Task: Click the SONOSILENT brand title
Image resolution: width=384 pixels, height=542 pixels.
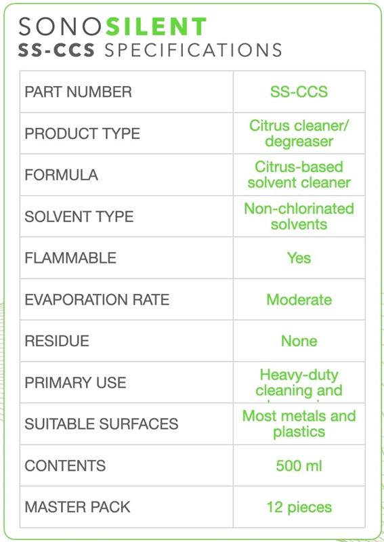Action: pyautogui.click(x=112, y=26)
